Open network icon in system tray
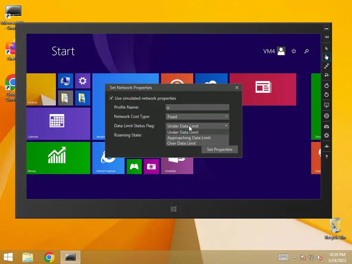 pyautogui.click(x=311, y=257)
